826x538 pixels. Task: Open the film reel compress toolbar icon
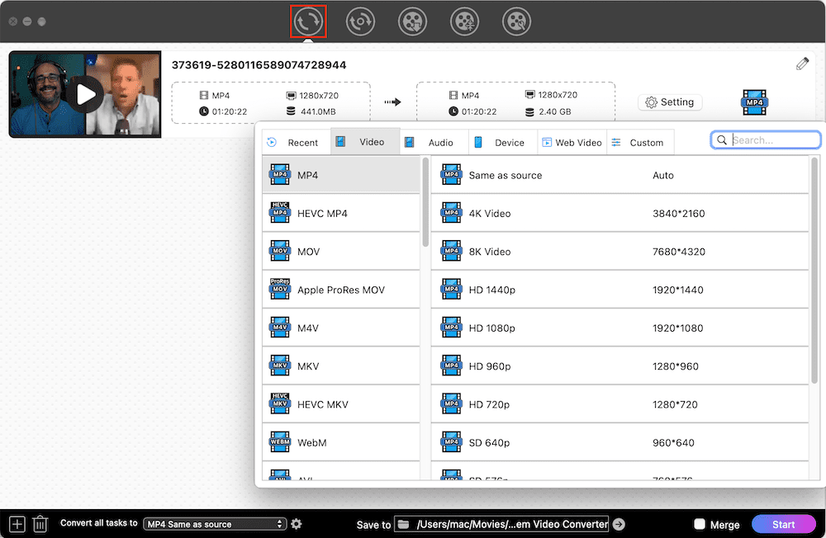pyautogui.click(x=464, y=21)
